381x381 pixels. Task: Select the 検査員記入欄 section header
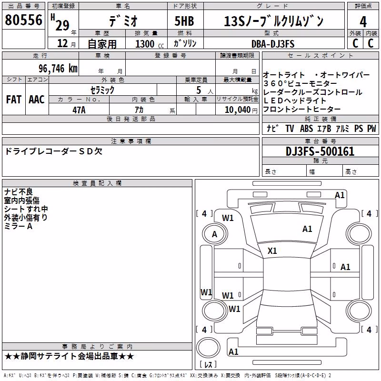(97, 183)
